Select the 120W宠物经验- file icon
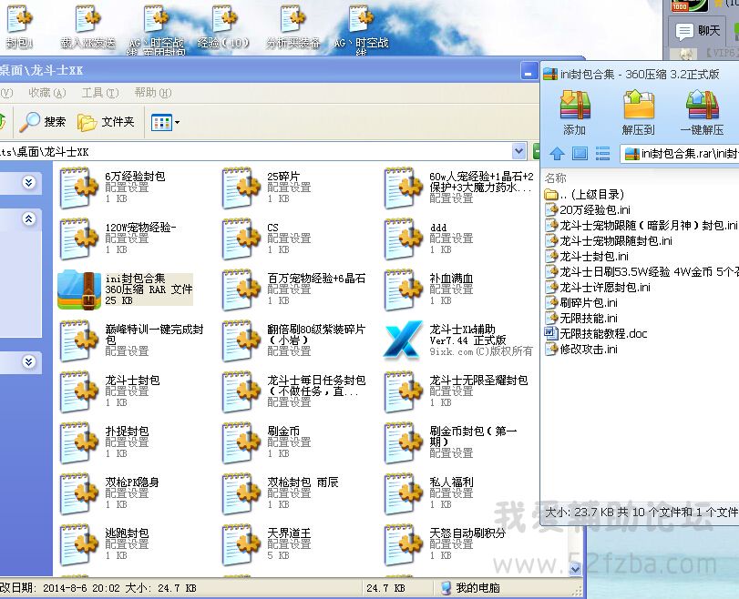 click(x=78, y=239)
